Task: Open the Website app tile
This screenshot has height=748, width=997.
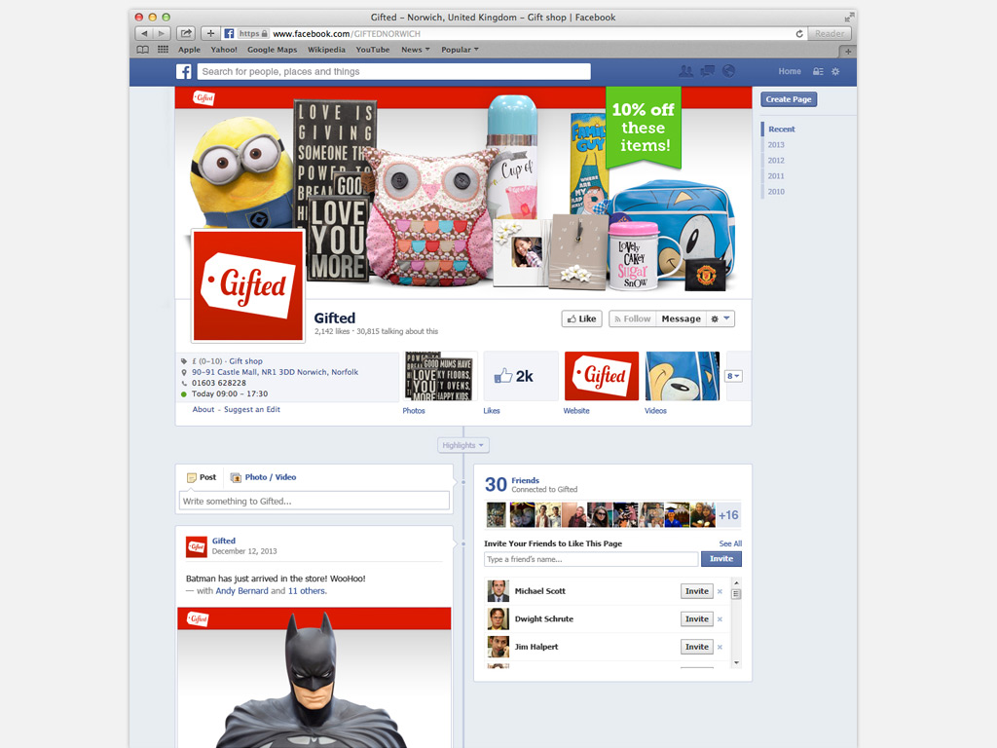Action: tap(602, 376)
